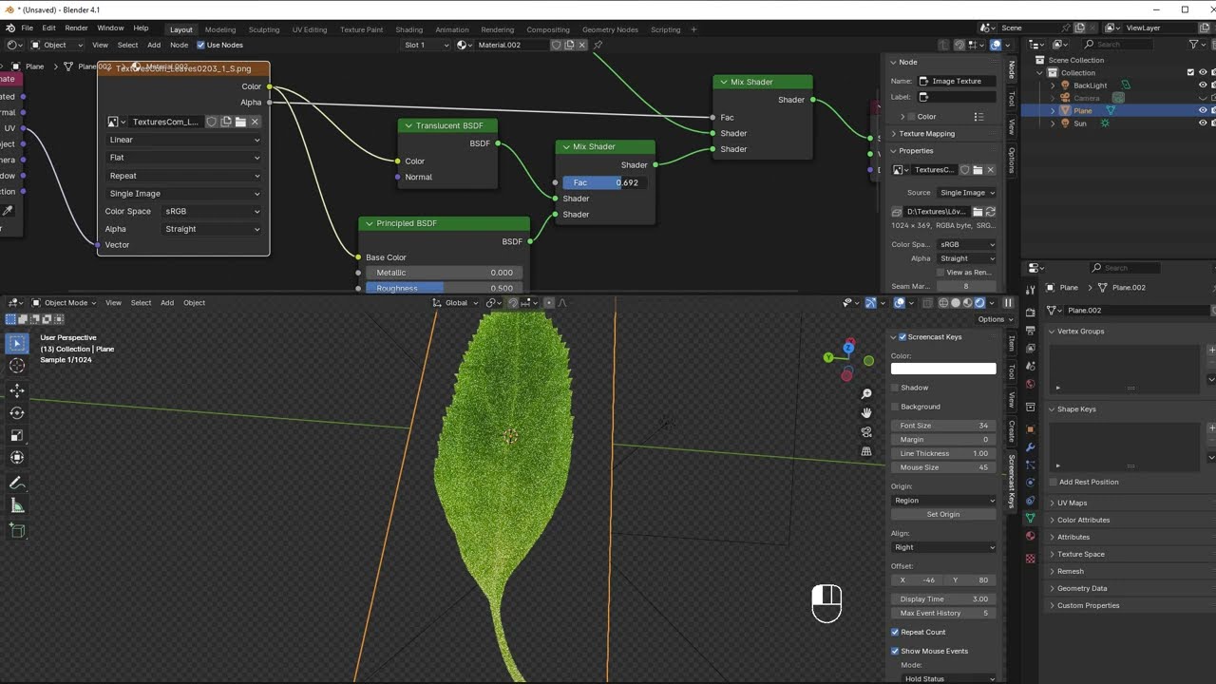This screenshot has height=684, width=1216.
Task: Click the eyedropper icon in node editor
Action: click(x=8, y=211)
